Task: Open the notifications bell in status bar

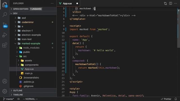Action: [x=175, y=99]
